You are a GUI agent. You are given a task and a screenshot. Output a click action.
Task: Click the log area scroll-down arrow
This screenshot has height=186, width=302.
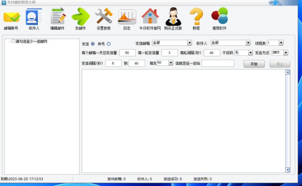pos(288,170)
